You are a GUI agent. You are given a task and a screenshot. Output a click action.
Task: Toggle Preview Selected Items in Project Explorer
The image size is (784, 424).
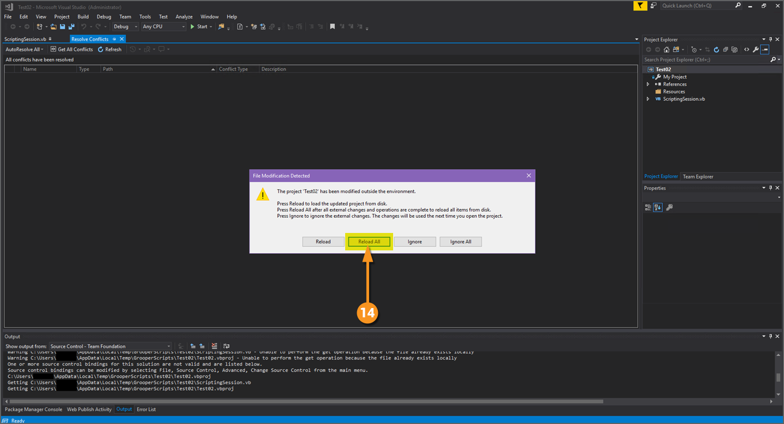(765, 50)
